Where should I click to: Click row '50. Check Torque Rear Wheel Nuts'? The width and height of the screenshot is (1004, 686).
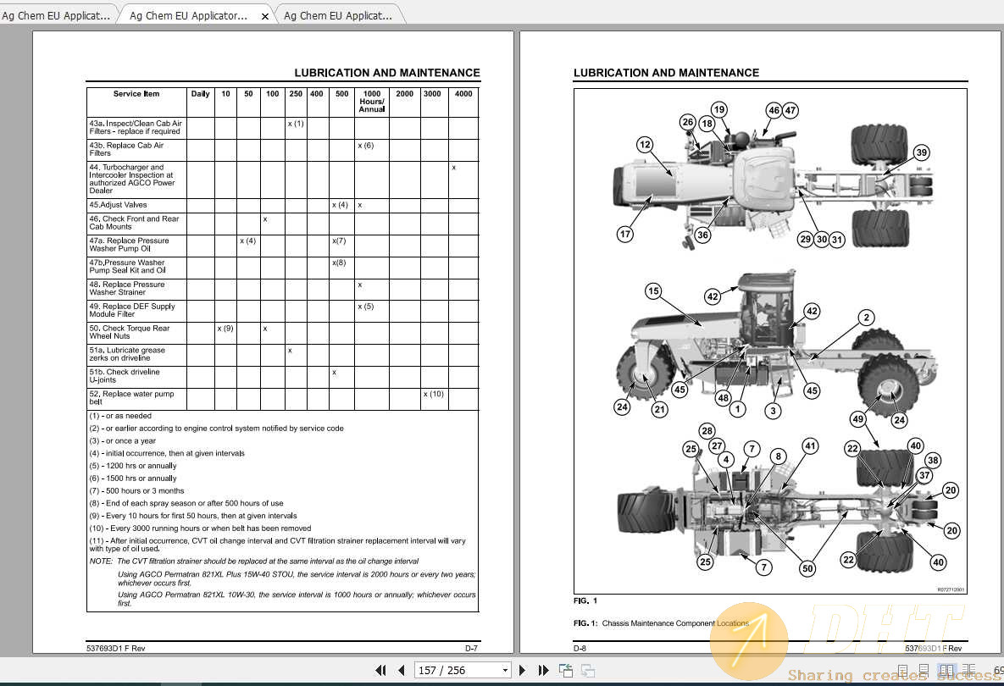[x=282, y=333]
